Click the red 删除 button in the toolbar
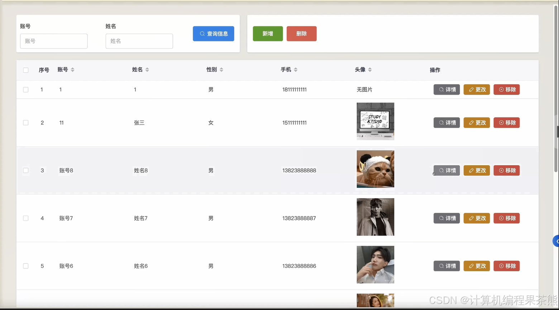Viewport: 559px width, 310px height. pos(302,34)
